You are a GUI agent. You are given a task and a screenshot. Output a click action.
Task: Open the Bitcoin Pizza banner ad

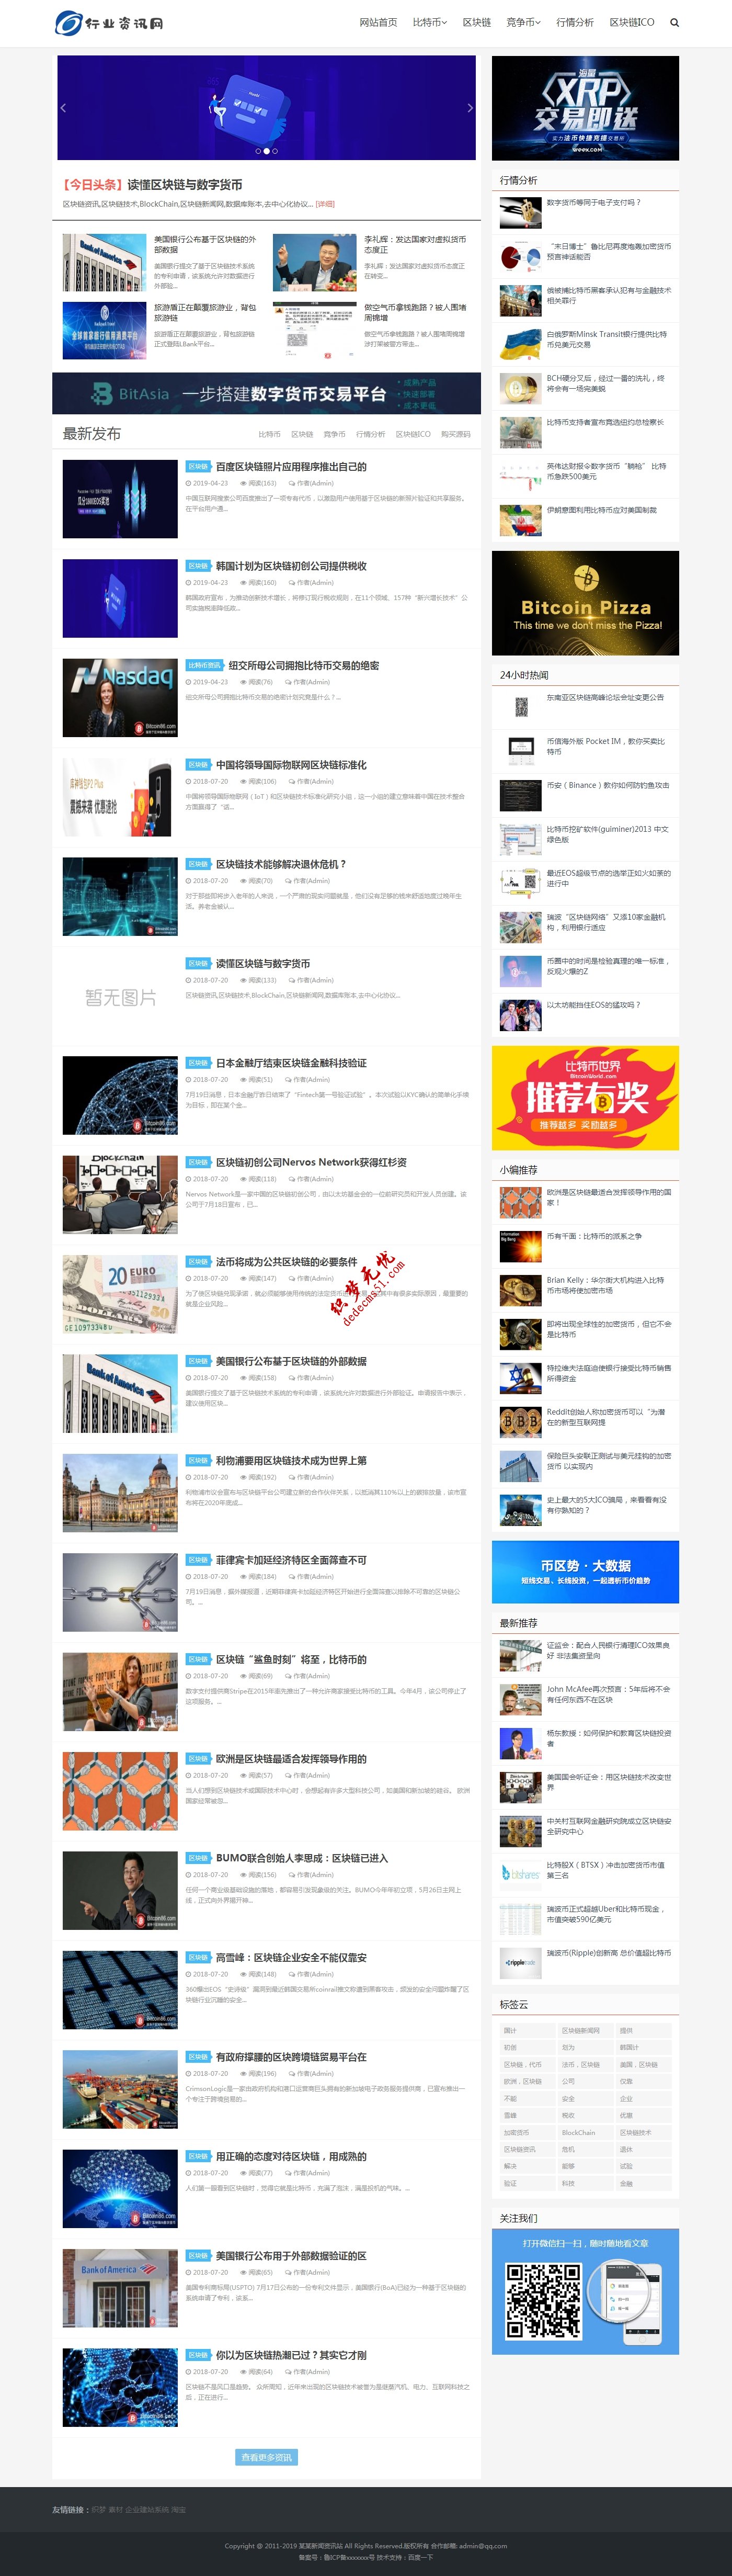coord(585,603)
